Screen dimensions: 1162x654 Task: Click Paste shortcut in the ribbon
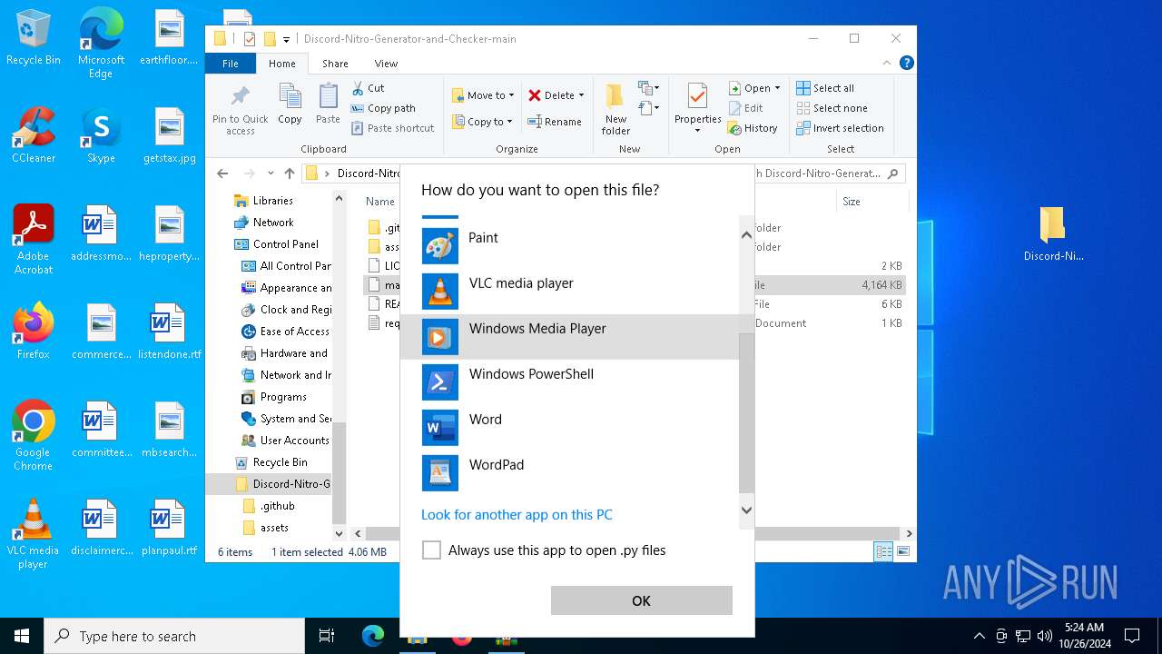(x=392, y=128)
